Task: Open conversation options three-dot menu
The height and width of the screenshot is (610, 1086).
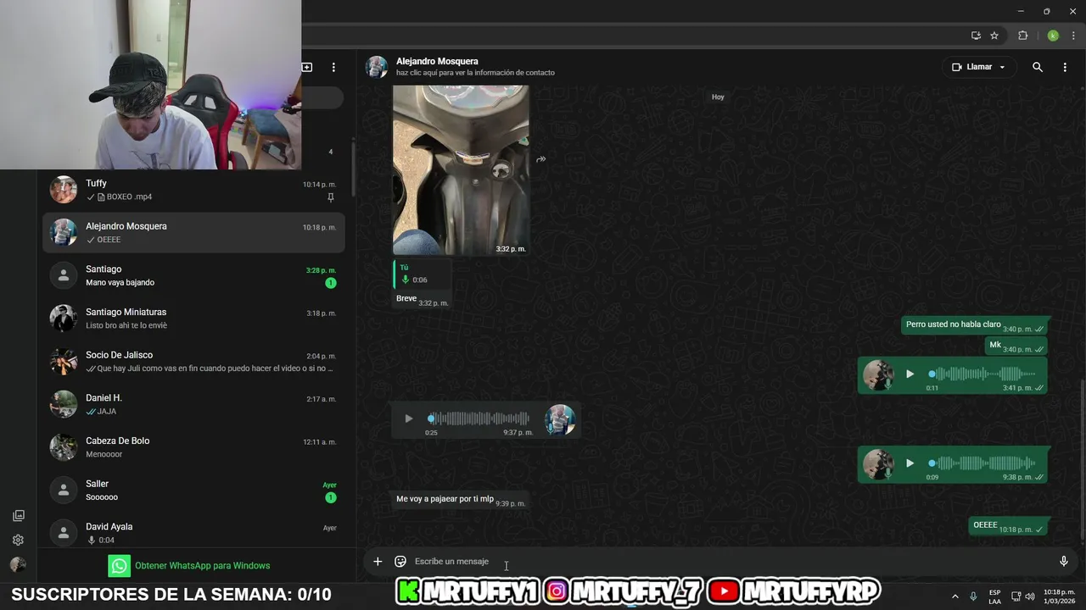Action: [x=1065, y=67]
